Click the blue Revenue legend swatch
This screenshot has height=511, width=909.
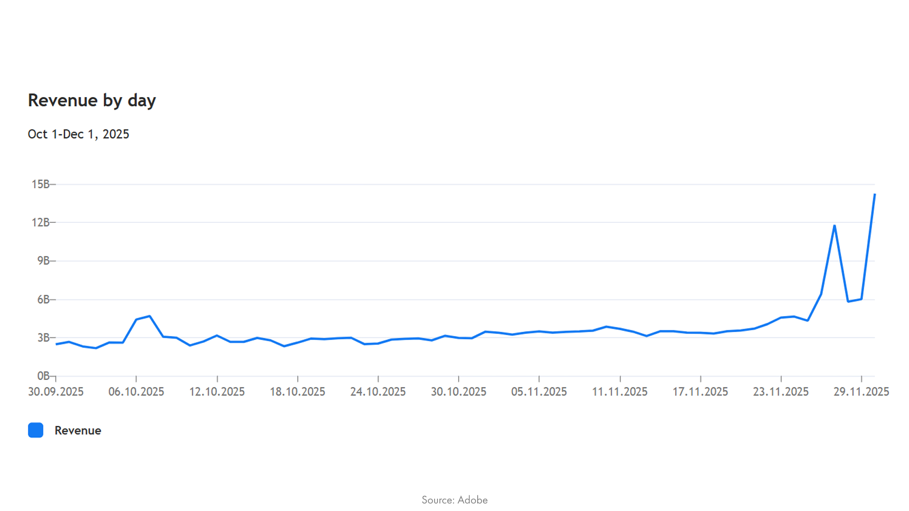click(x=36, y=430)
